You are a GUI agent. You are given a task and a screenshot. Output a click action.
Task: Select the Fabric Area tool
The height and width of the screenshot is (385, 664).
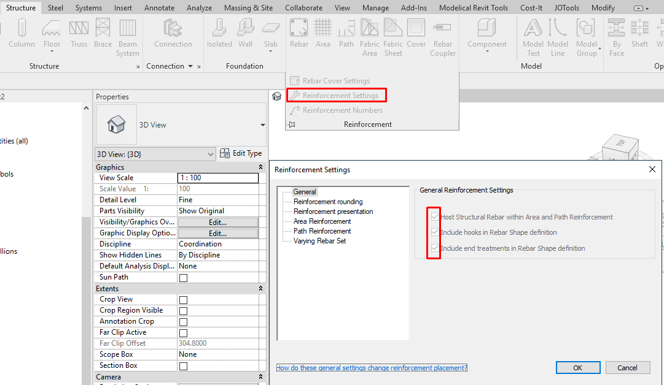click(x=370, y=37)
